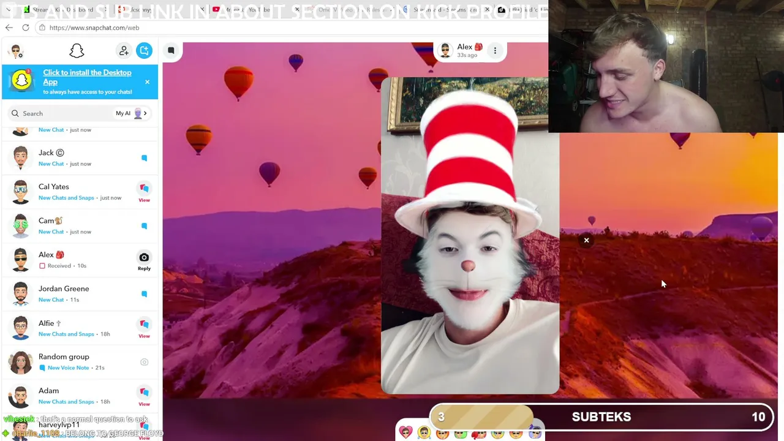Open the Jordan Greene conversation
Viewport: 784px width, 441px height.
[80, 294]
